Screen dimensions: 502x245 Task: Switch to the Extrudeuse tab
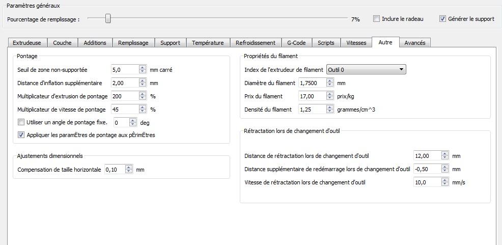coord(27,43)
